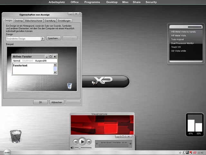The width and height of the screenshot is (206, 155).
Task: Click Fenstertext in preview window
Action: pyautogui.click(x=20, y=66)
